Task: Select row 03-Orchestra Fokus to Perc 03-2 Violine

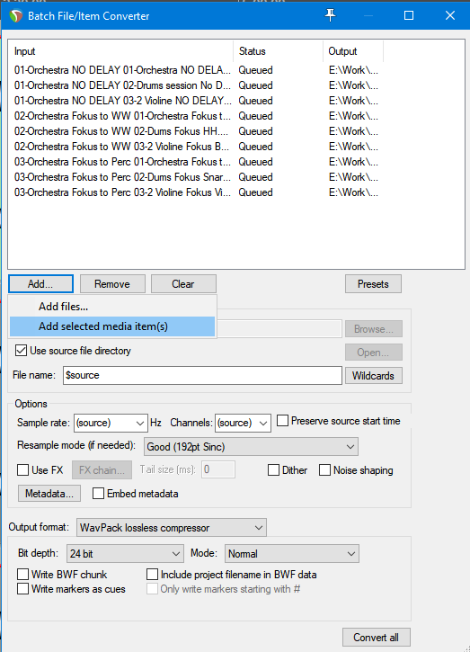Action: pos(196,192)
